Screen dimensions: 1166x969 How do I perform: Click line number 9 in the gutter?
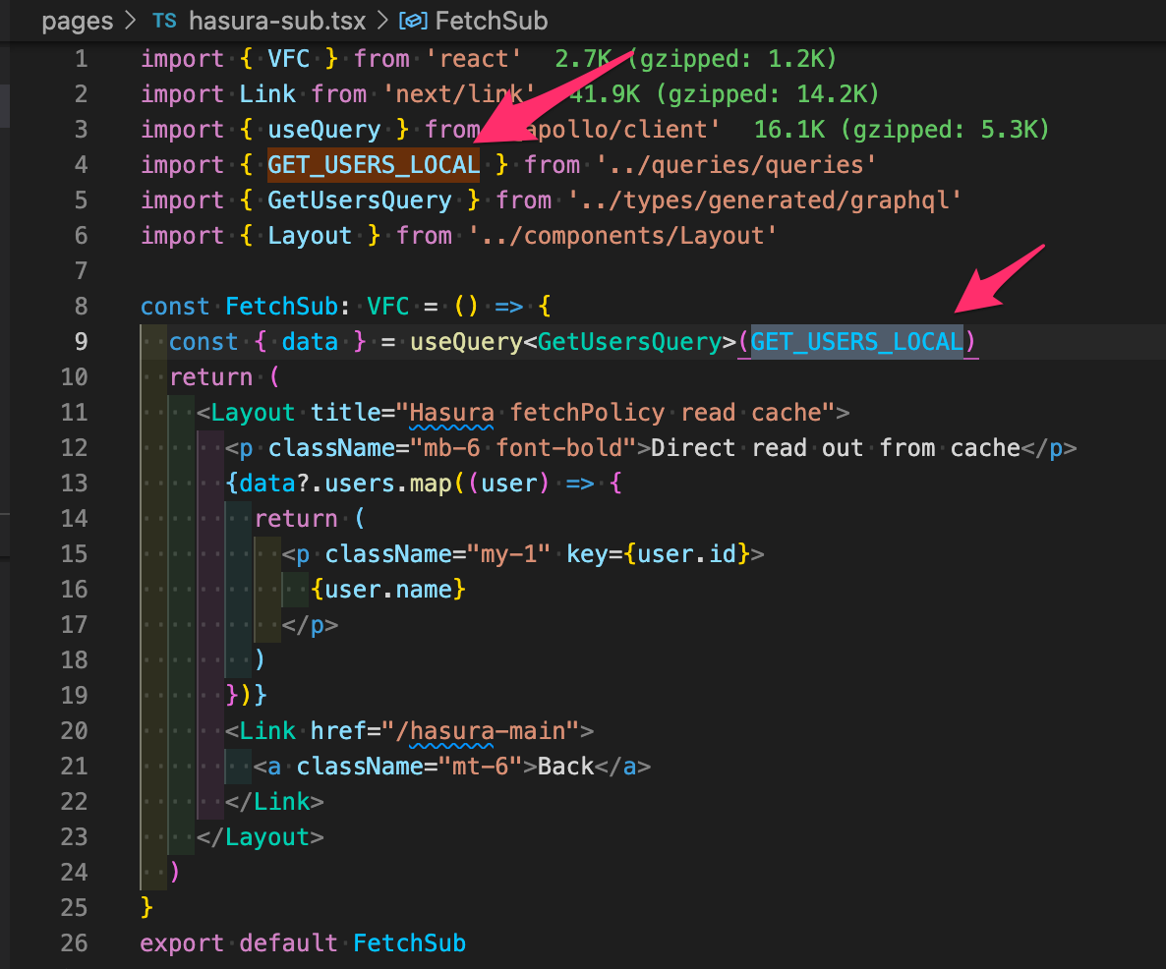click(82, 341)
